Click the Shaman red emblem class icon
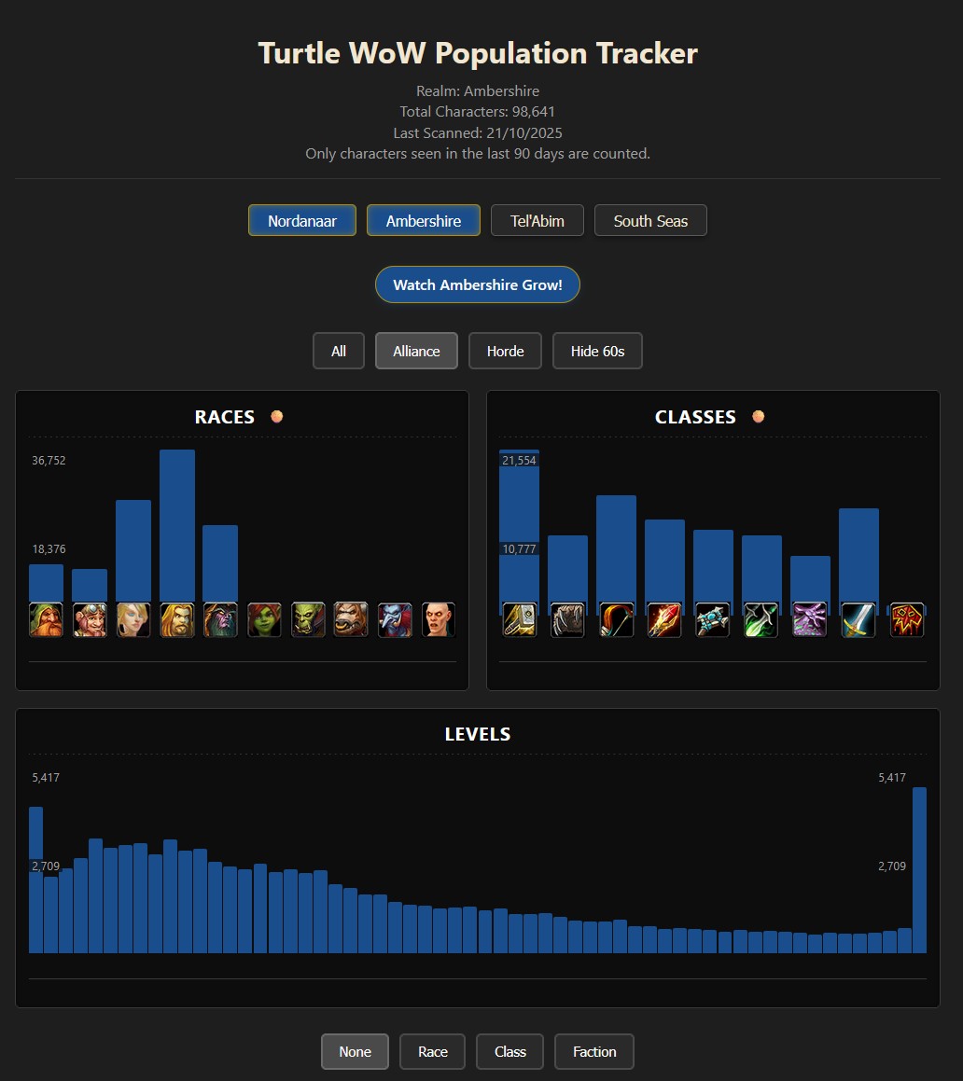The height and width of the screenshot is (1081, 963). pos(906,619)
